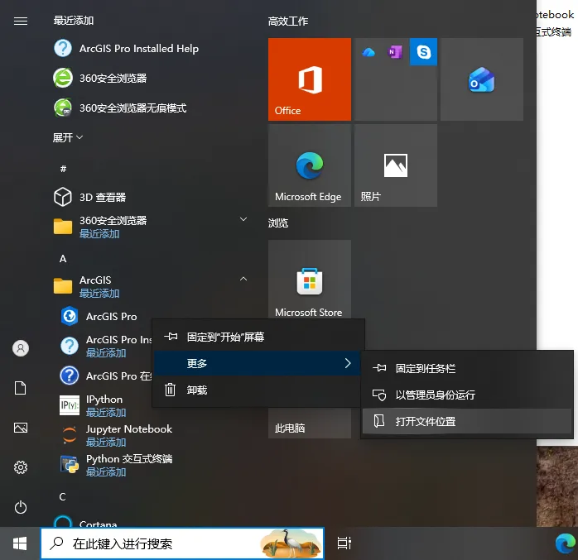Open the 更多 submenu arrow
The height and width of the screenshot is (560, 578).
[348, 363]
